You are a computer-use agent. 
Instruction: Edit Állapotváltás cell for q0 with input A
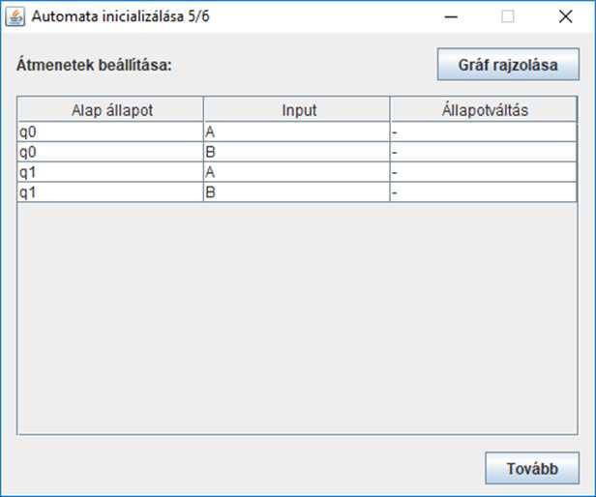coord(484,132)
